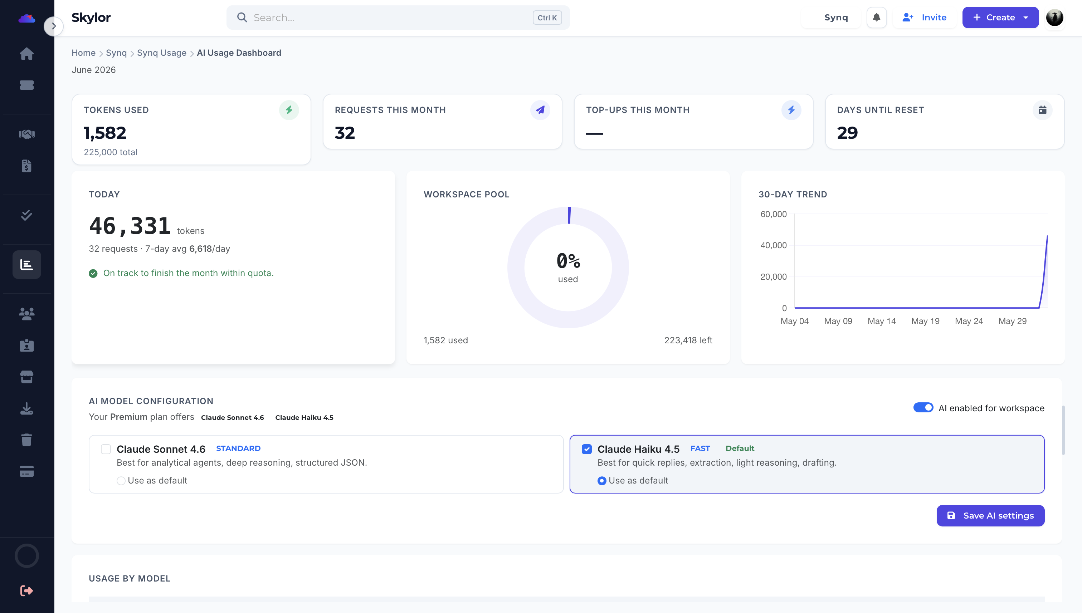Viewport: 1082px width, 613px height.
Task: Open the double-checkmark tasks icon
Action: 26,215
